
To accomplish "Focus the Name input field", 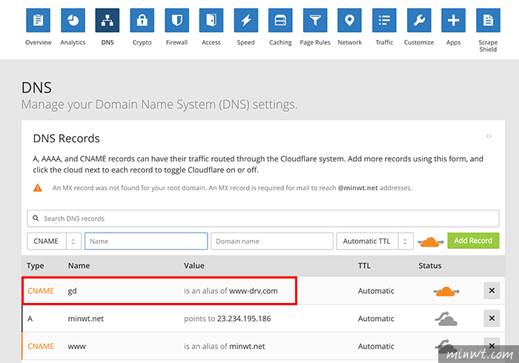I will coord(146,241).
